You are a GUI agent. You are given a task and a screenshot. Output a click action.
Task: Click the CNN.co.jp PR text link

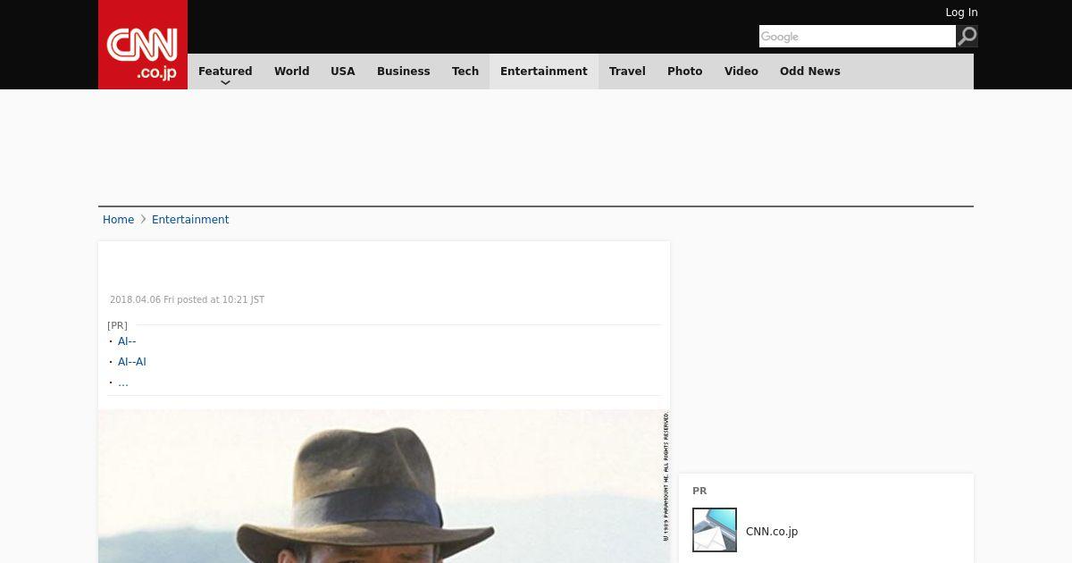(772, 532)
